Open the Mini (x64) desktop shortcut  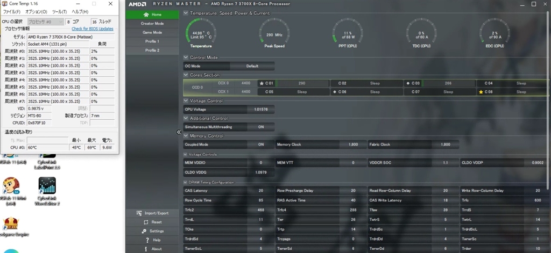pos(11,192)
